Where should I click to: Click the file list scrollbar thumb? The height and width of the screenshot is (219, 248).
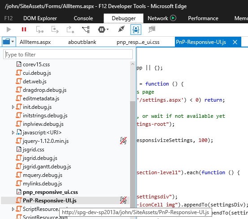click(133, 159)
